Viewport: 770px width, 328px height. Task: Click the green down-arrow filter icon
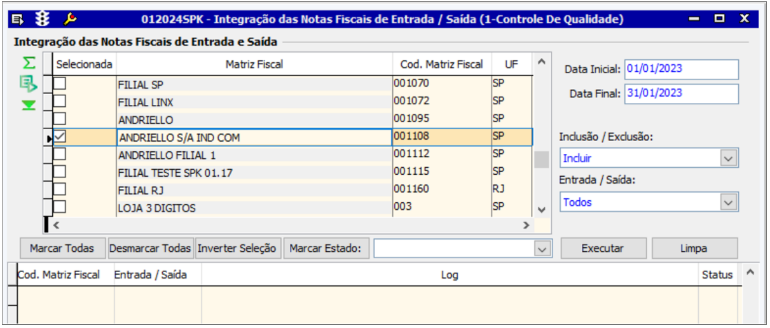click(29, 105)
